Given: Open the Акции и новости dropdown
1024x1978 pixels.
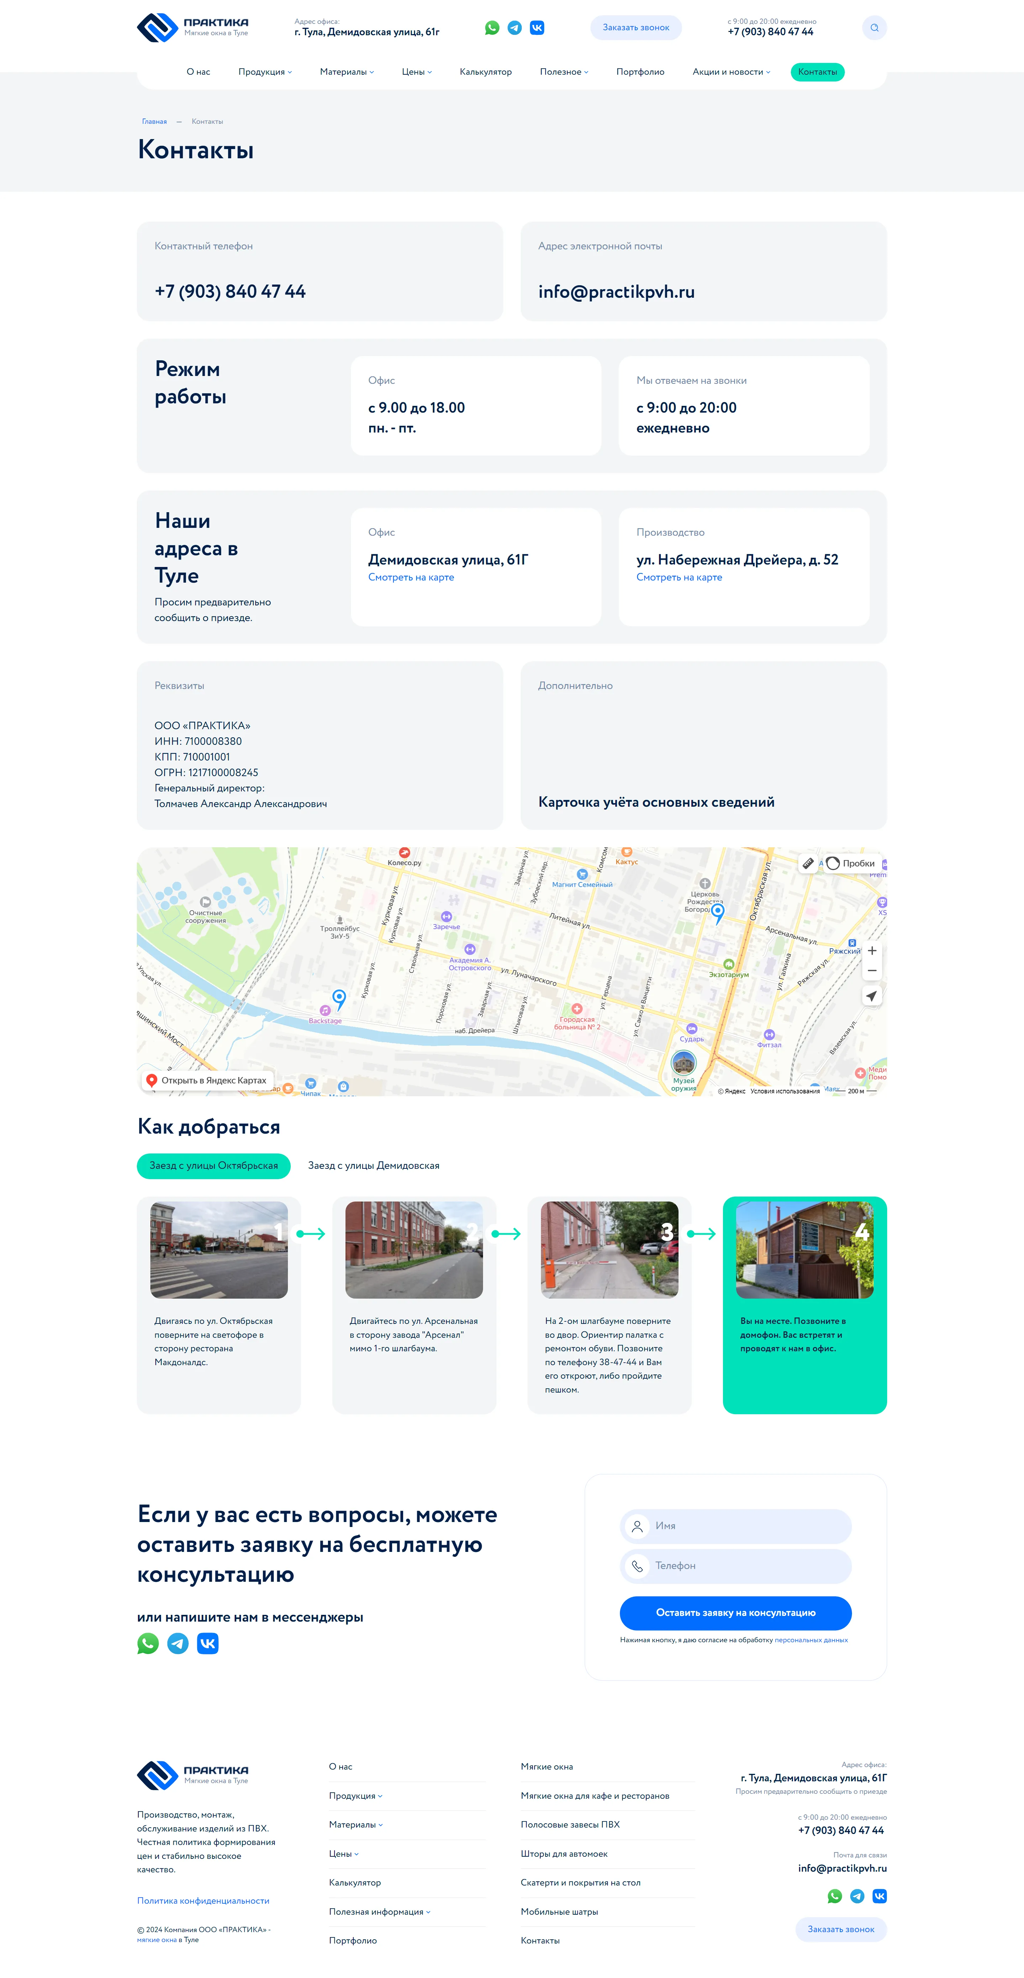Looking at the screenshot, I should [731, 72].
